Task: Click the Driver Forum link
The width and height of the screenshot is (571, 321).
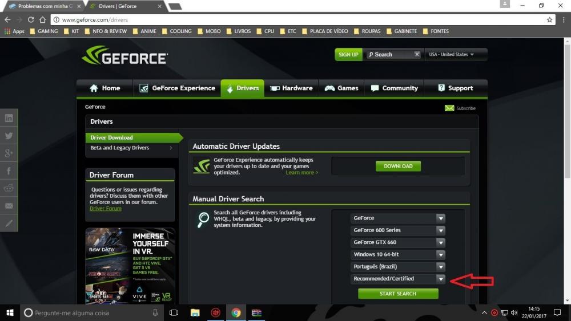Action: (x=106, y=209)
